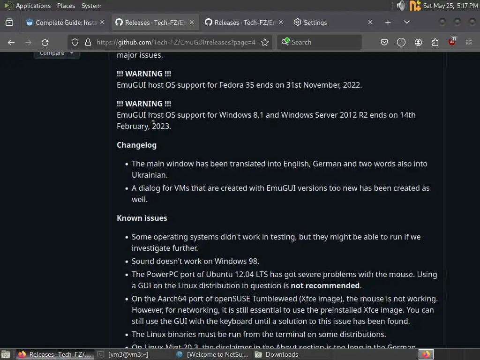Click the browser Back arrow
This screenshot has width=480, height=360.
(x=11, y=42)
